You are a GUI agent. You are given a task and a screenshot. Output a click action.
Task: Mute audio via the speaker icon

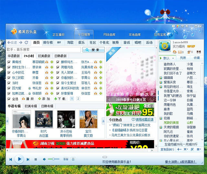[x=44, y=159]
